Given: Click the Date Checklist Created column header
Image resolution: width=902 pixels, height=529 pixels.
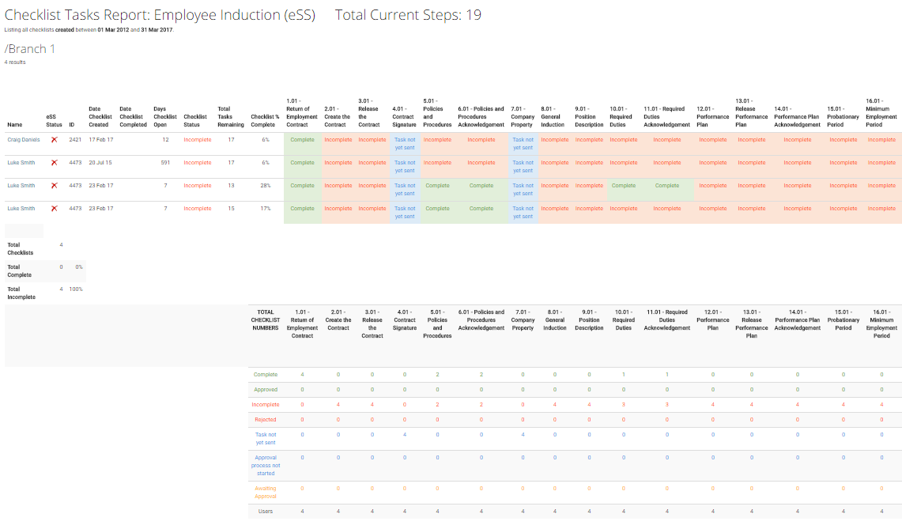Looking at the screenshot, I should (100, 117).
